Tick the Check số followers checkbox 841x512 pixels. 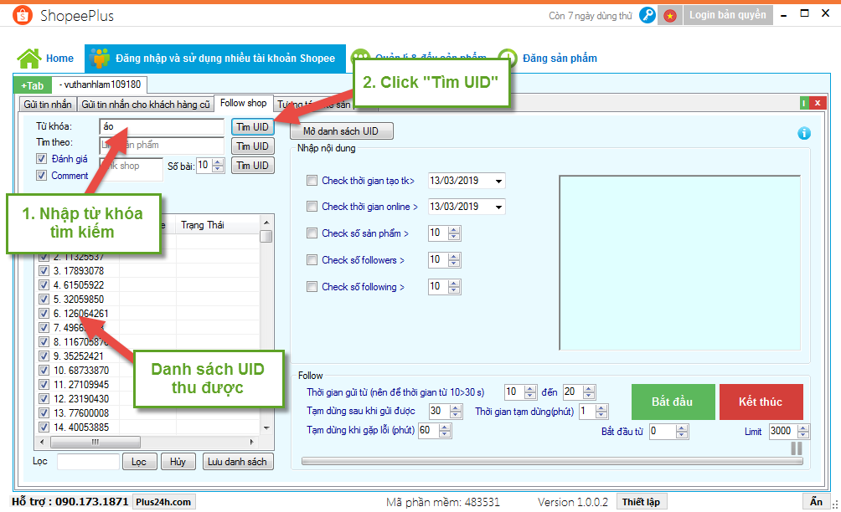pyautogui.click(x=312, y=260)
